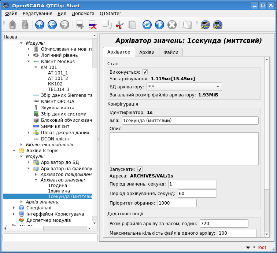Click the Диспетчер модулів icon
This screenshot has width=277, height=253.
point(21,220)
